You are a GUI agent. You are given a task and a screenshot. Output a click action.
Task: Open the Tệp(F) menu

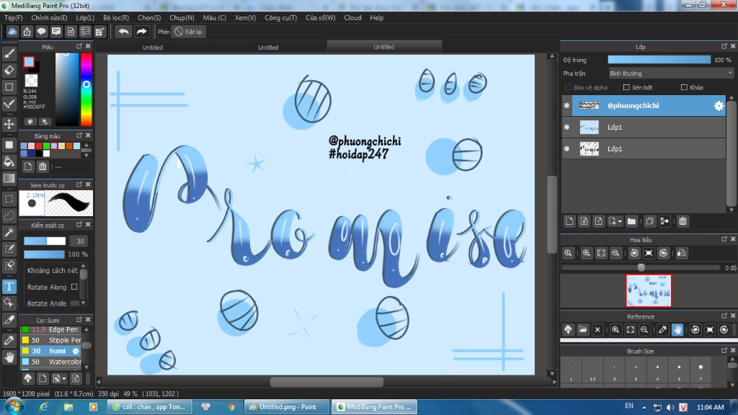pyautogui.click(x=14, y=18)
